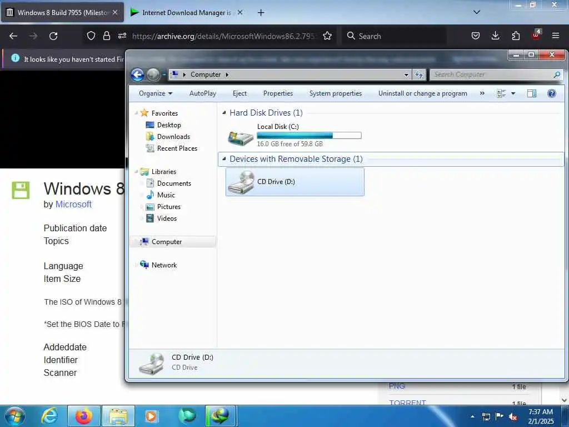Toggle the Explorer preview pane icon

point(532,93)
